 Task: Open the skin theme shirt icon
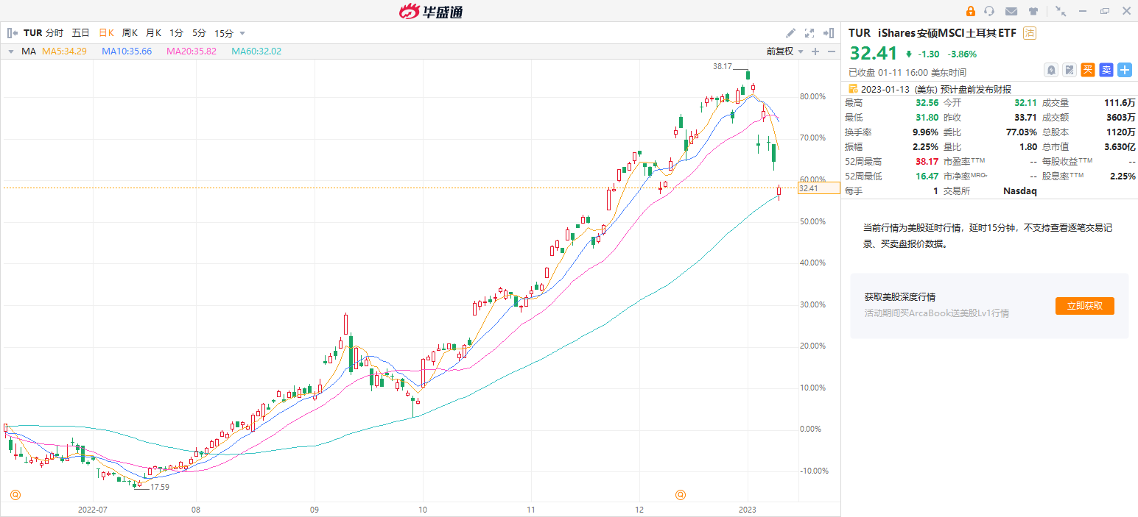point(1033,11)
